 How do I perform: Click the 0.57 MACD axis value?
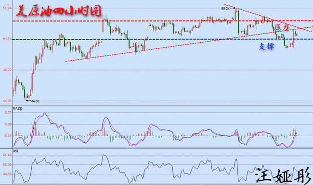8,113
